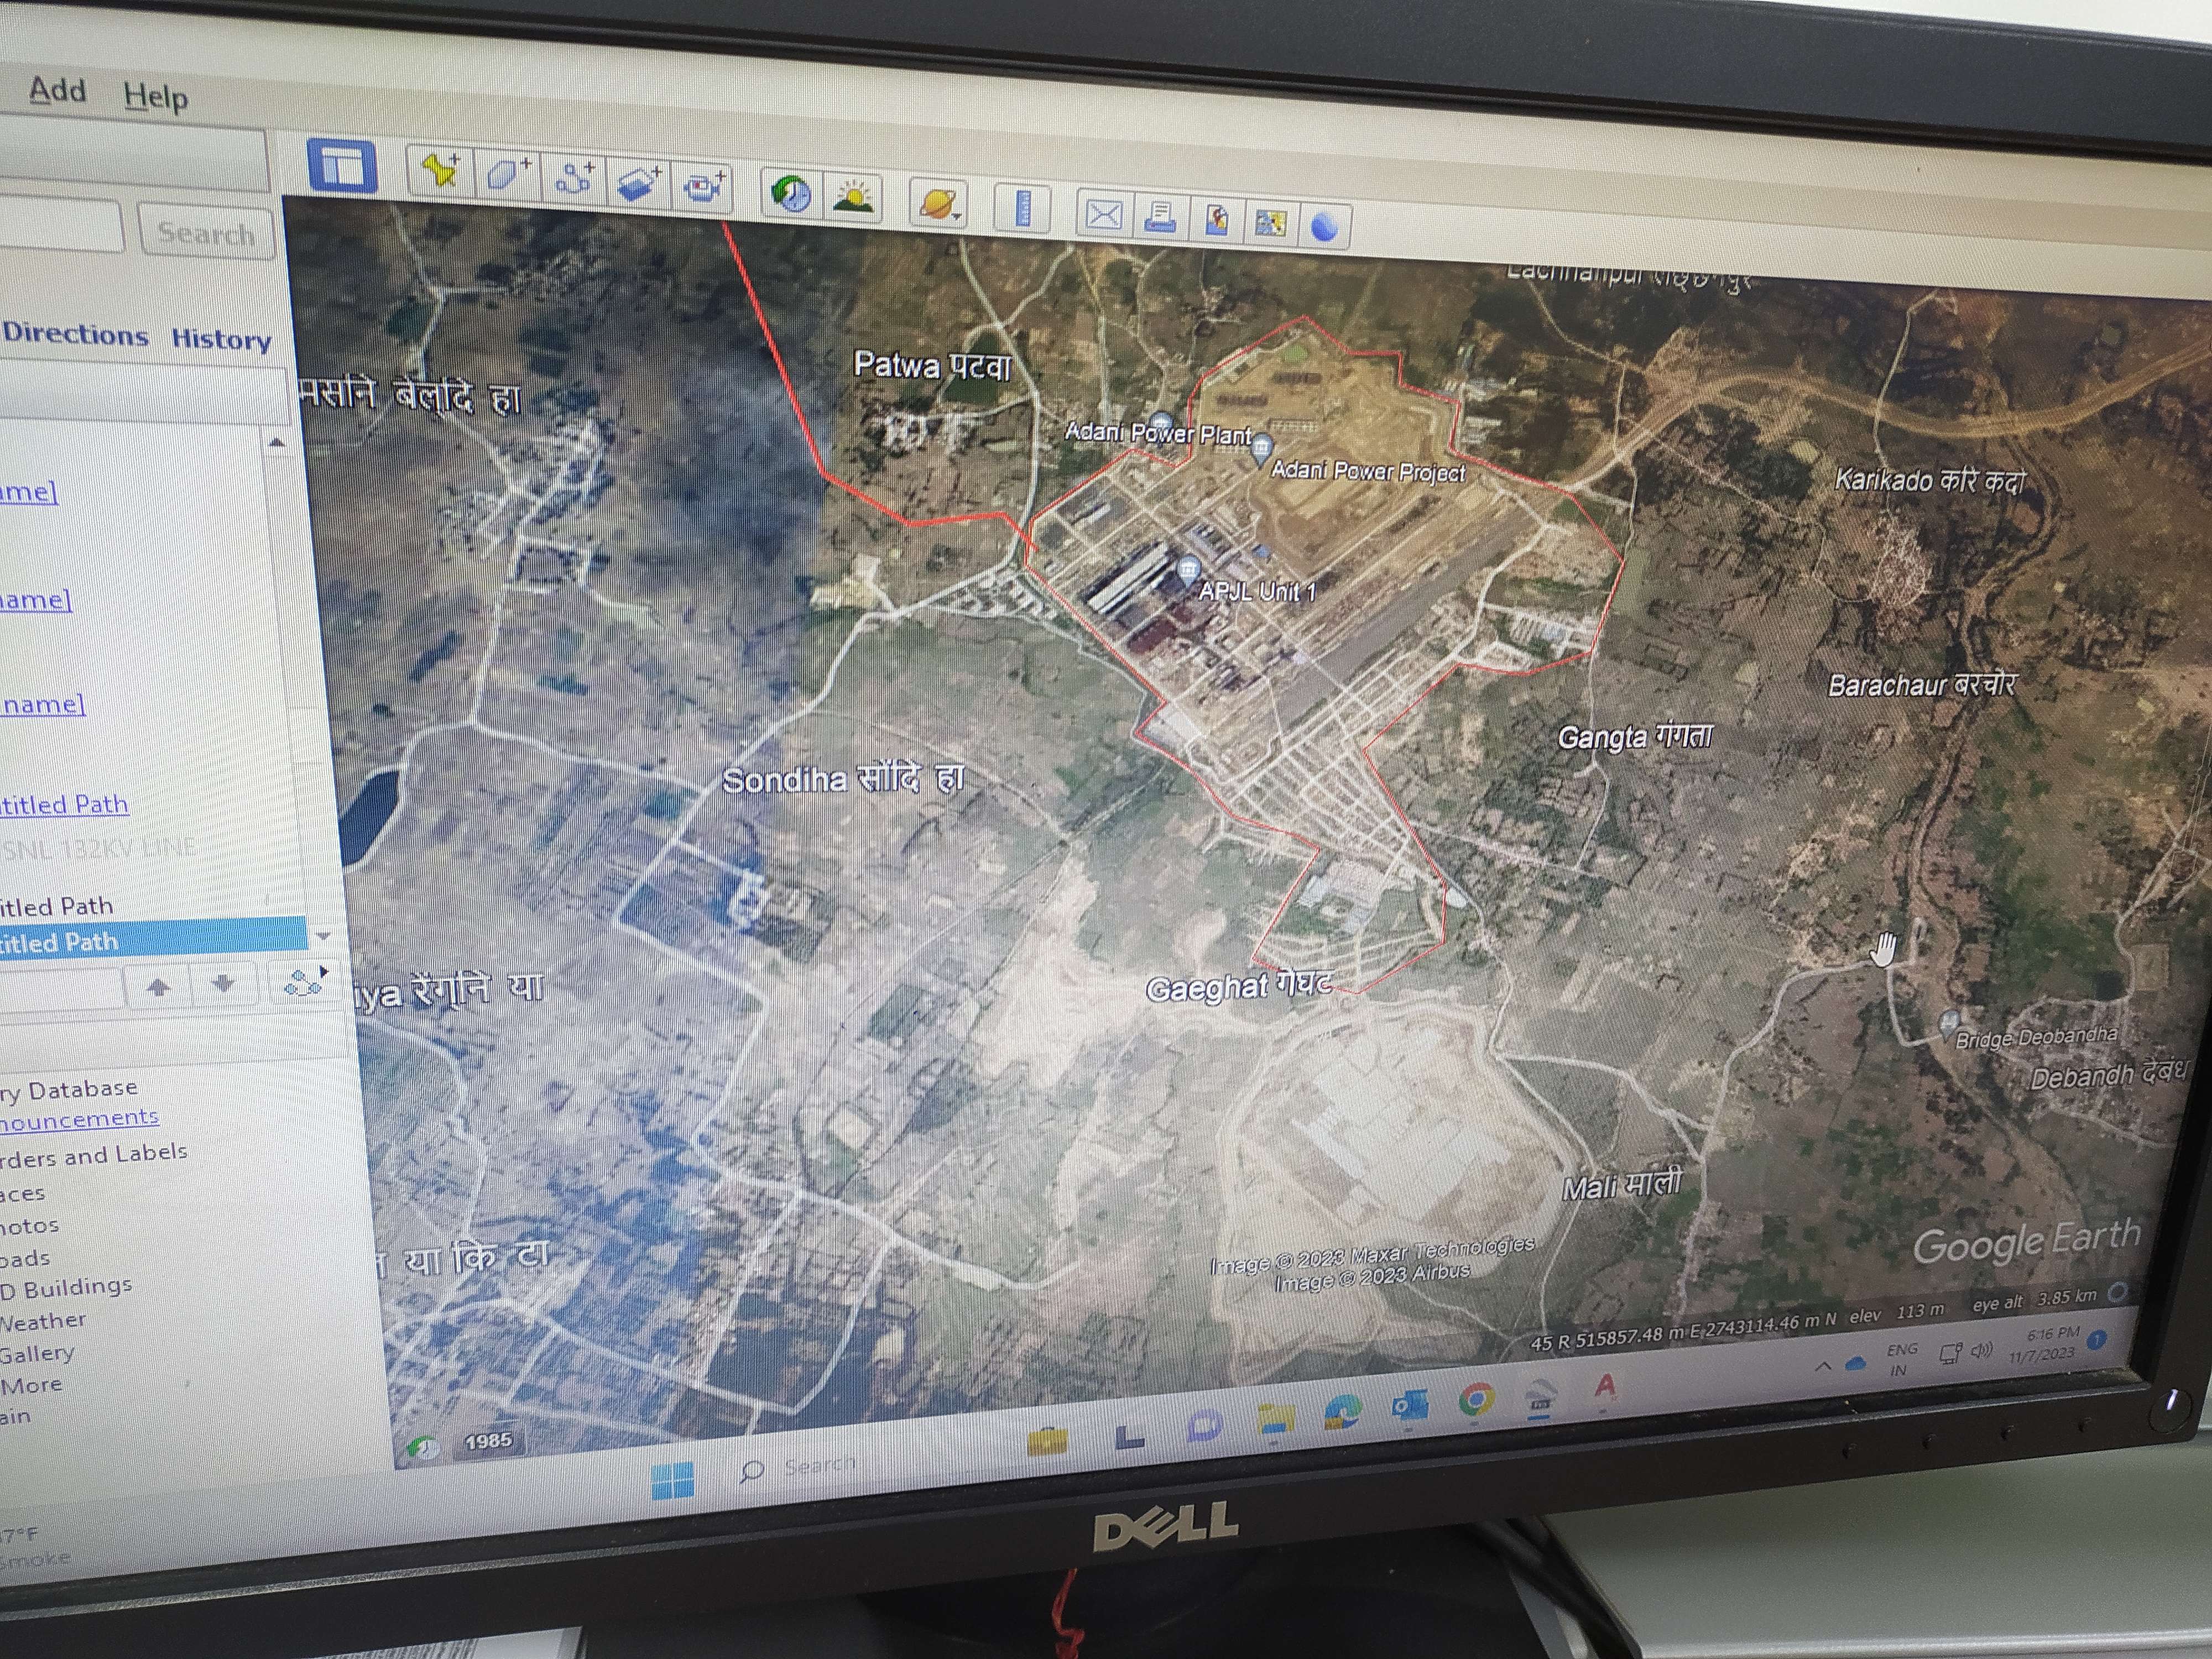This screenshot has width=2212, height=1659.
Task: Select the unselected Untitled Path row above highlighted one
Action: (57, 906)
